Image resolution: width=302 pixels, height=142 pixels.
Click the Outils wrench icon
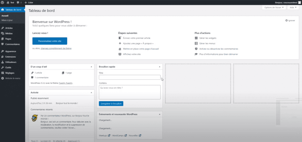pyautogui.click(x=3, y=68)
